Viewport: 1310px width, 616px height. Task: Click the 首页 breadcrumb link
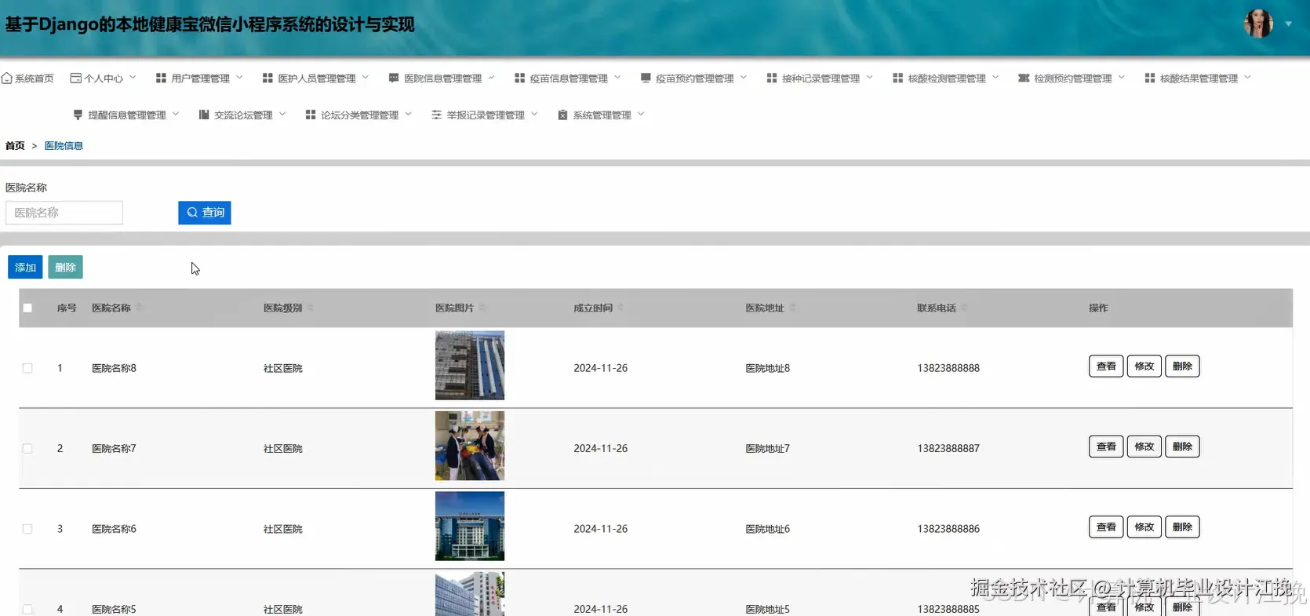(15, 146)
